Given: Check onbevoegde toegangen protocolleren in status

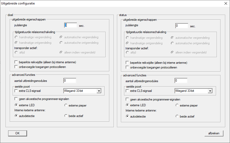Looking at the screenshot, I should (127, 67).
